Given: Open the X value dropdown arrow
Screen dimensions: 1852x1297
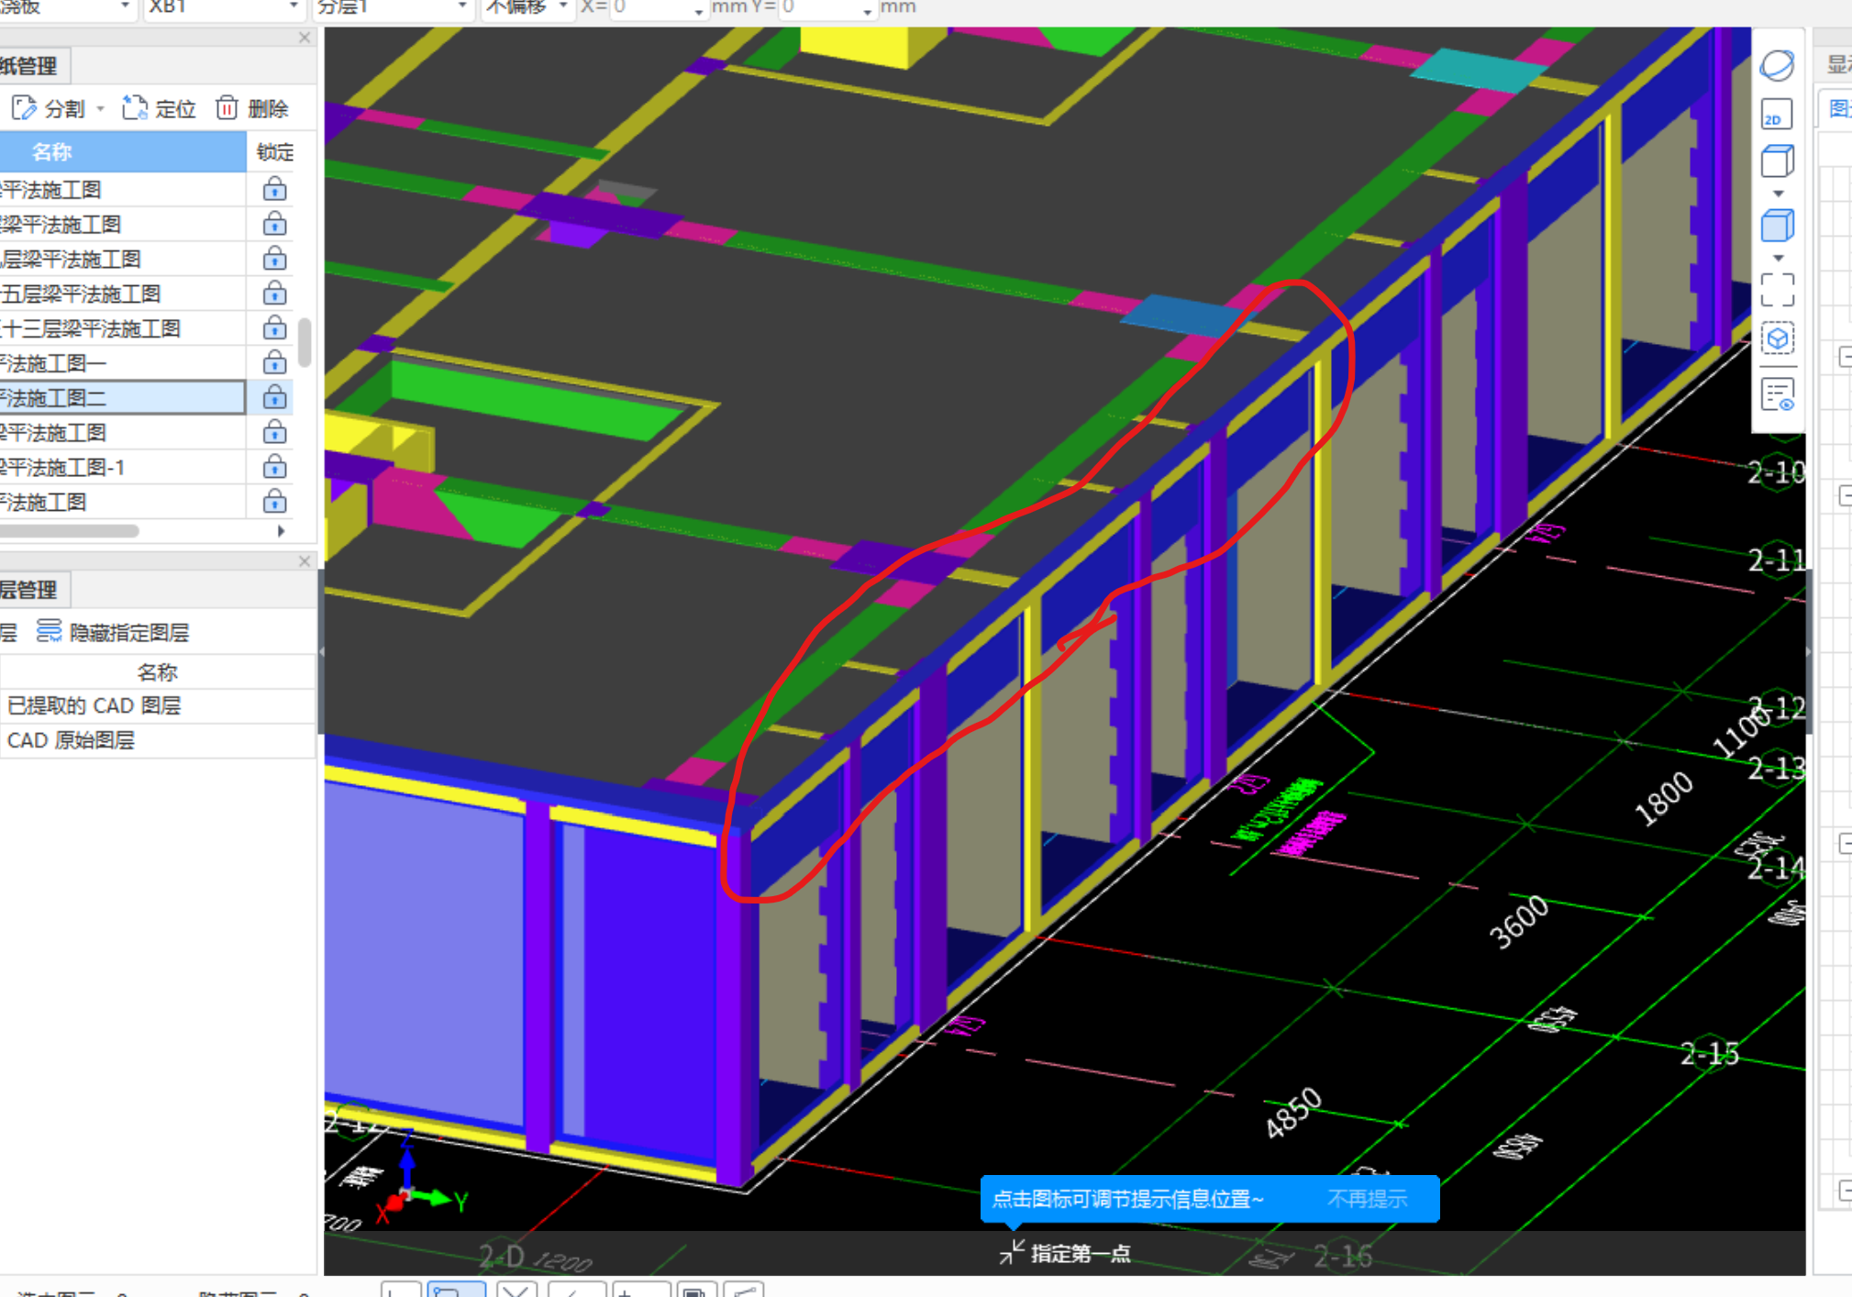Looking at the screenshot, I should (699, 11).
